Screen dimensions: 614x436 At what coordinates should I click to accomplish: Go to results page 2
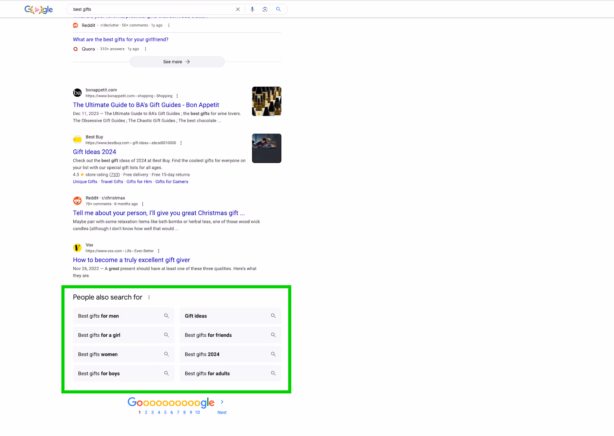(146, 413)
